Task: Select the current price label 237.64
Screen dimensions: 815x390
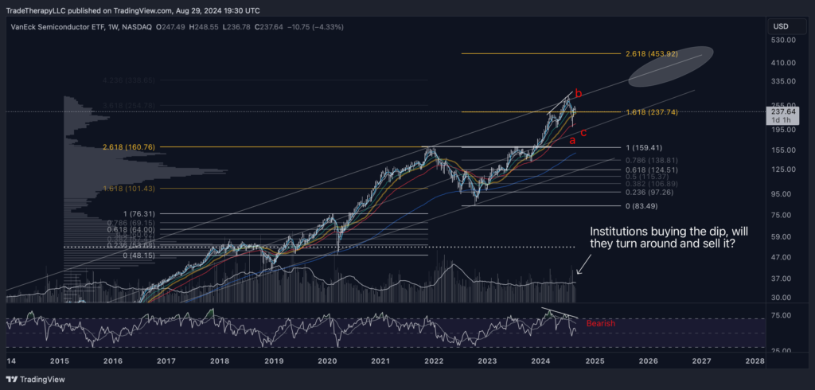Action: tap(781, 112)
